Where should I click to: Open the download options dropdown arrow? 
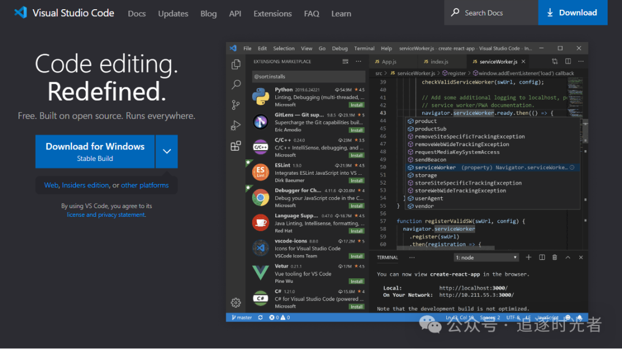click(x=166, y=151)
